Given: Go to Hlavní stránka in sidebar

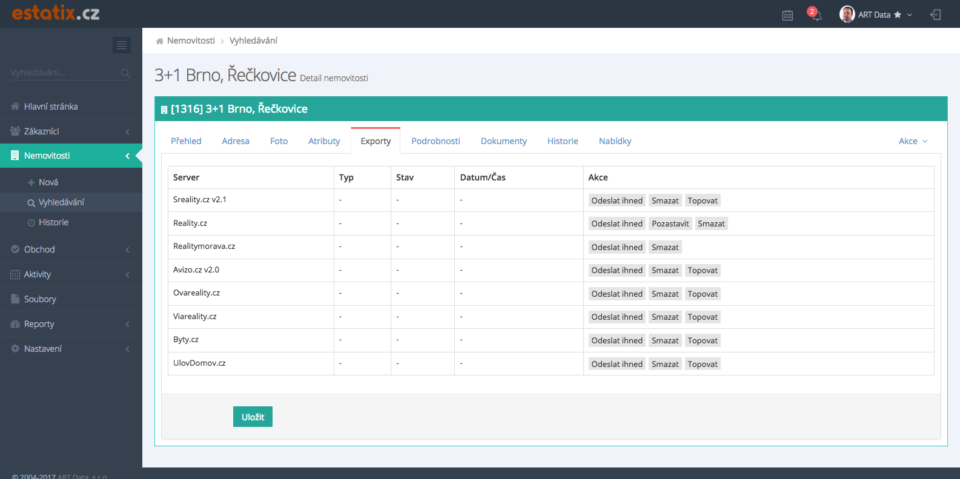Looking at the screenshot, I should point(71,107).
